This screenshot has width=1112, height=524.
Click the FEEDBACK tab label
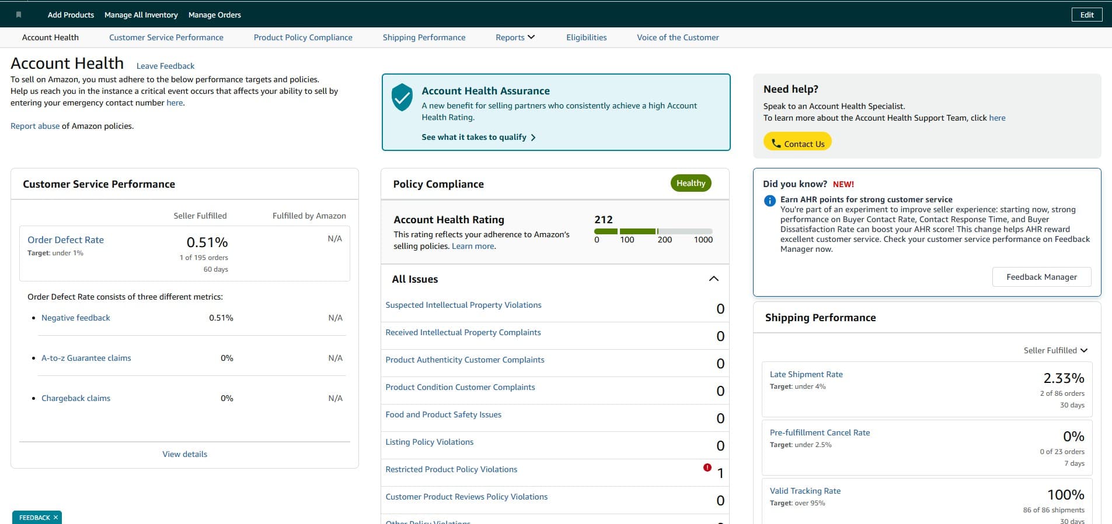pos(34,518)
